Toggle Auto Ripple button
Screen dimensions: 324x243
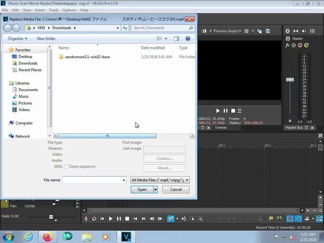[307, 219]
